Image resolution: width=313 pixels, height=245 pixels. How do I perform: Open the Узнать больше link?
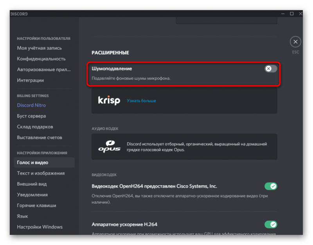[141, 101]
